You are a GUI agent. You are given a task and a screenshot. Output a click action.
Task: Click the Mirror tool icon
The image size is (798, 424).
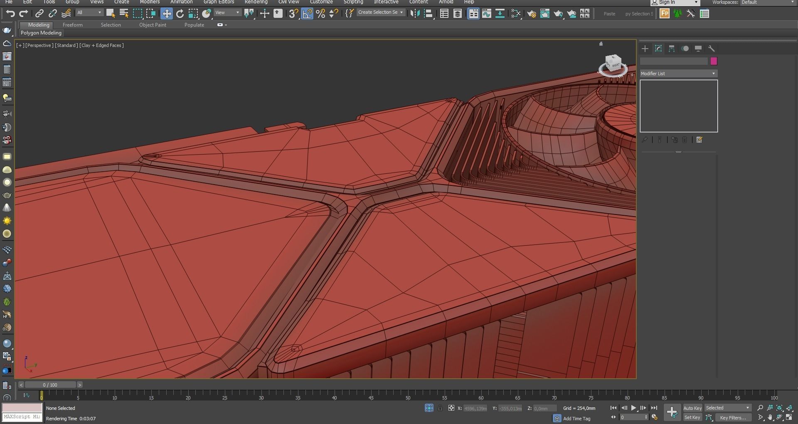[415, 13]
